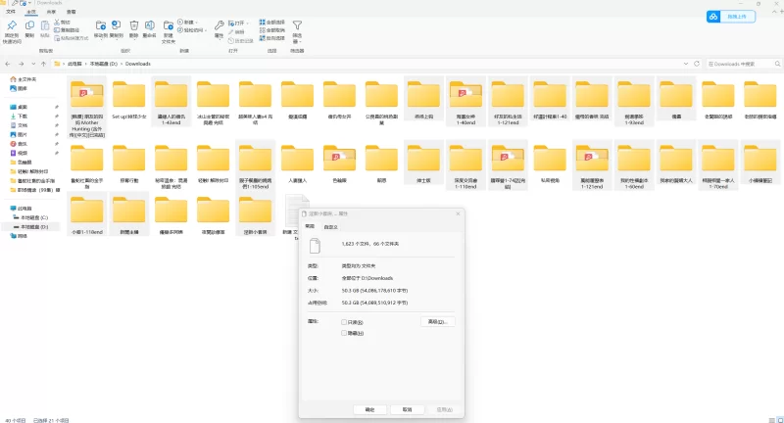Screen dimensions: 784x423
Task: Select the folder labeled 1-70end
Action: coord(718,165)
